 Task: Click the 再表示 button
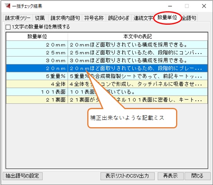point(170,176)
